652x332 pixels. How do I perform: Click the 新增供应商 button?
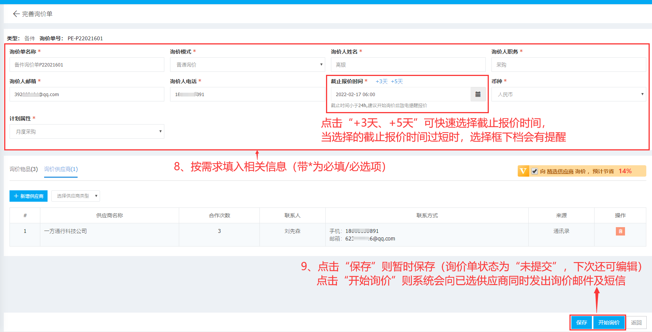tap(29, 196)
